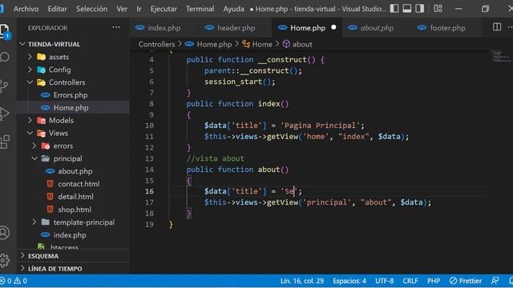Image resolution: width=513 pixels, height=288 pixels.
Task: Open the Ir menu
Action: (139, 9)
